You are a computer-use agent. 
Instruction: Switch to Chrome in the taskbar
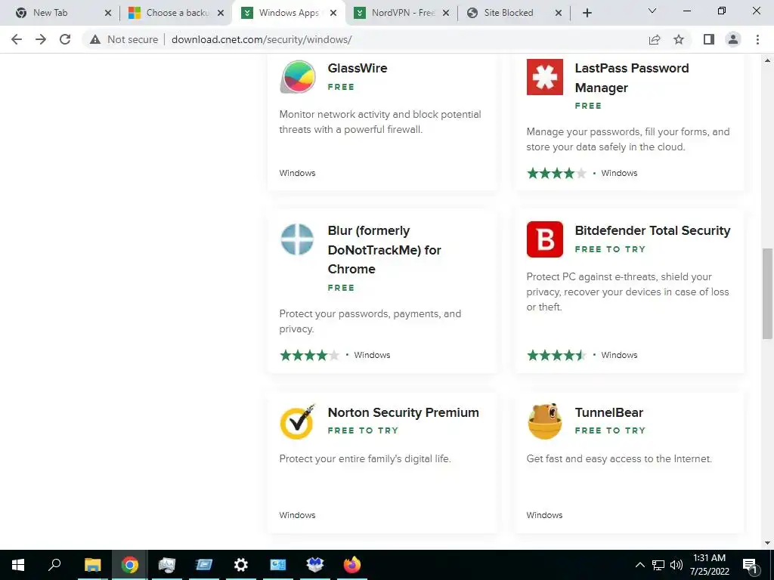pos(129,565)
